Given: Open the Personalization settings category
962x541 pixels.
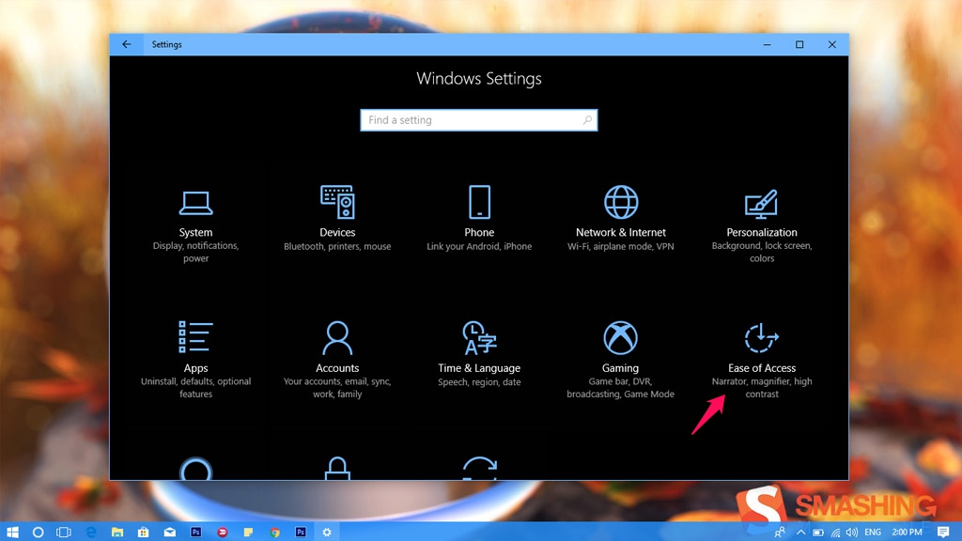Looking at the screenshot, I should (x=761, y=225).
